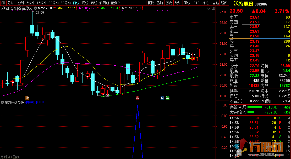The image size is (291, 159).
Task: Click the 19.05 low price label
Action: [x=105, y=96]
